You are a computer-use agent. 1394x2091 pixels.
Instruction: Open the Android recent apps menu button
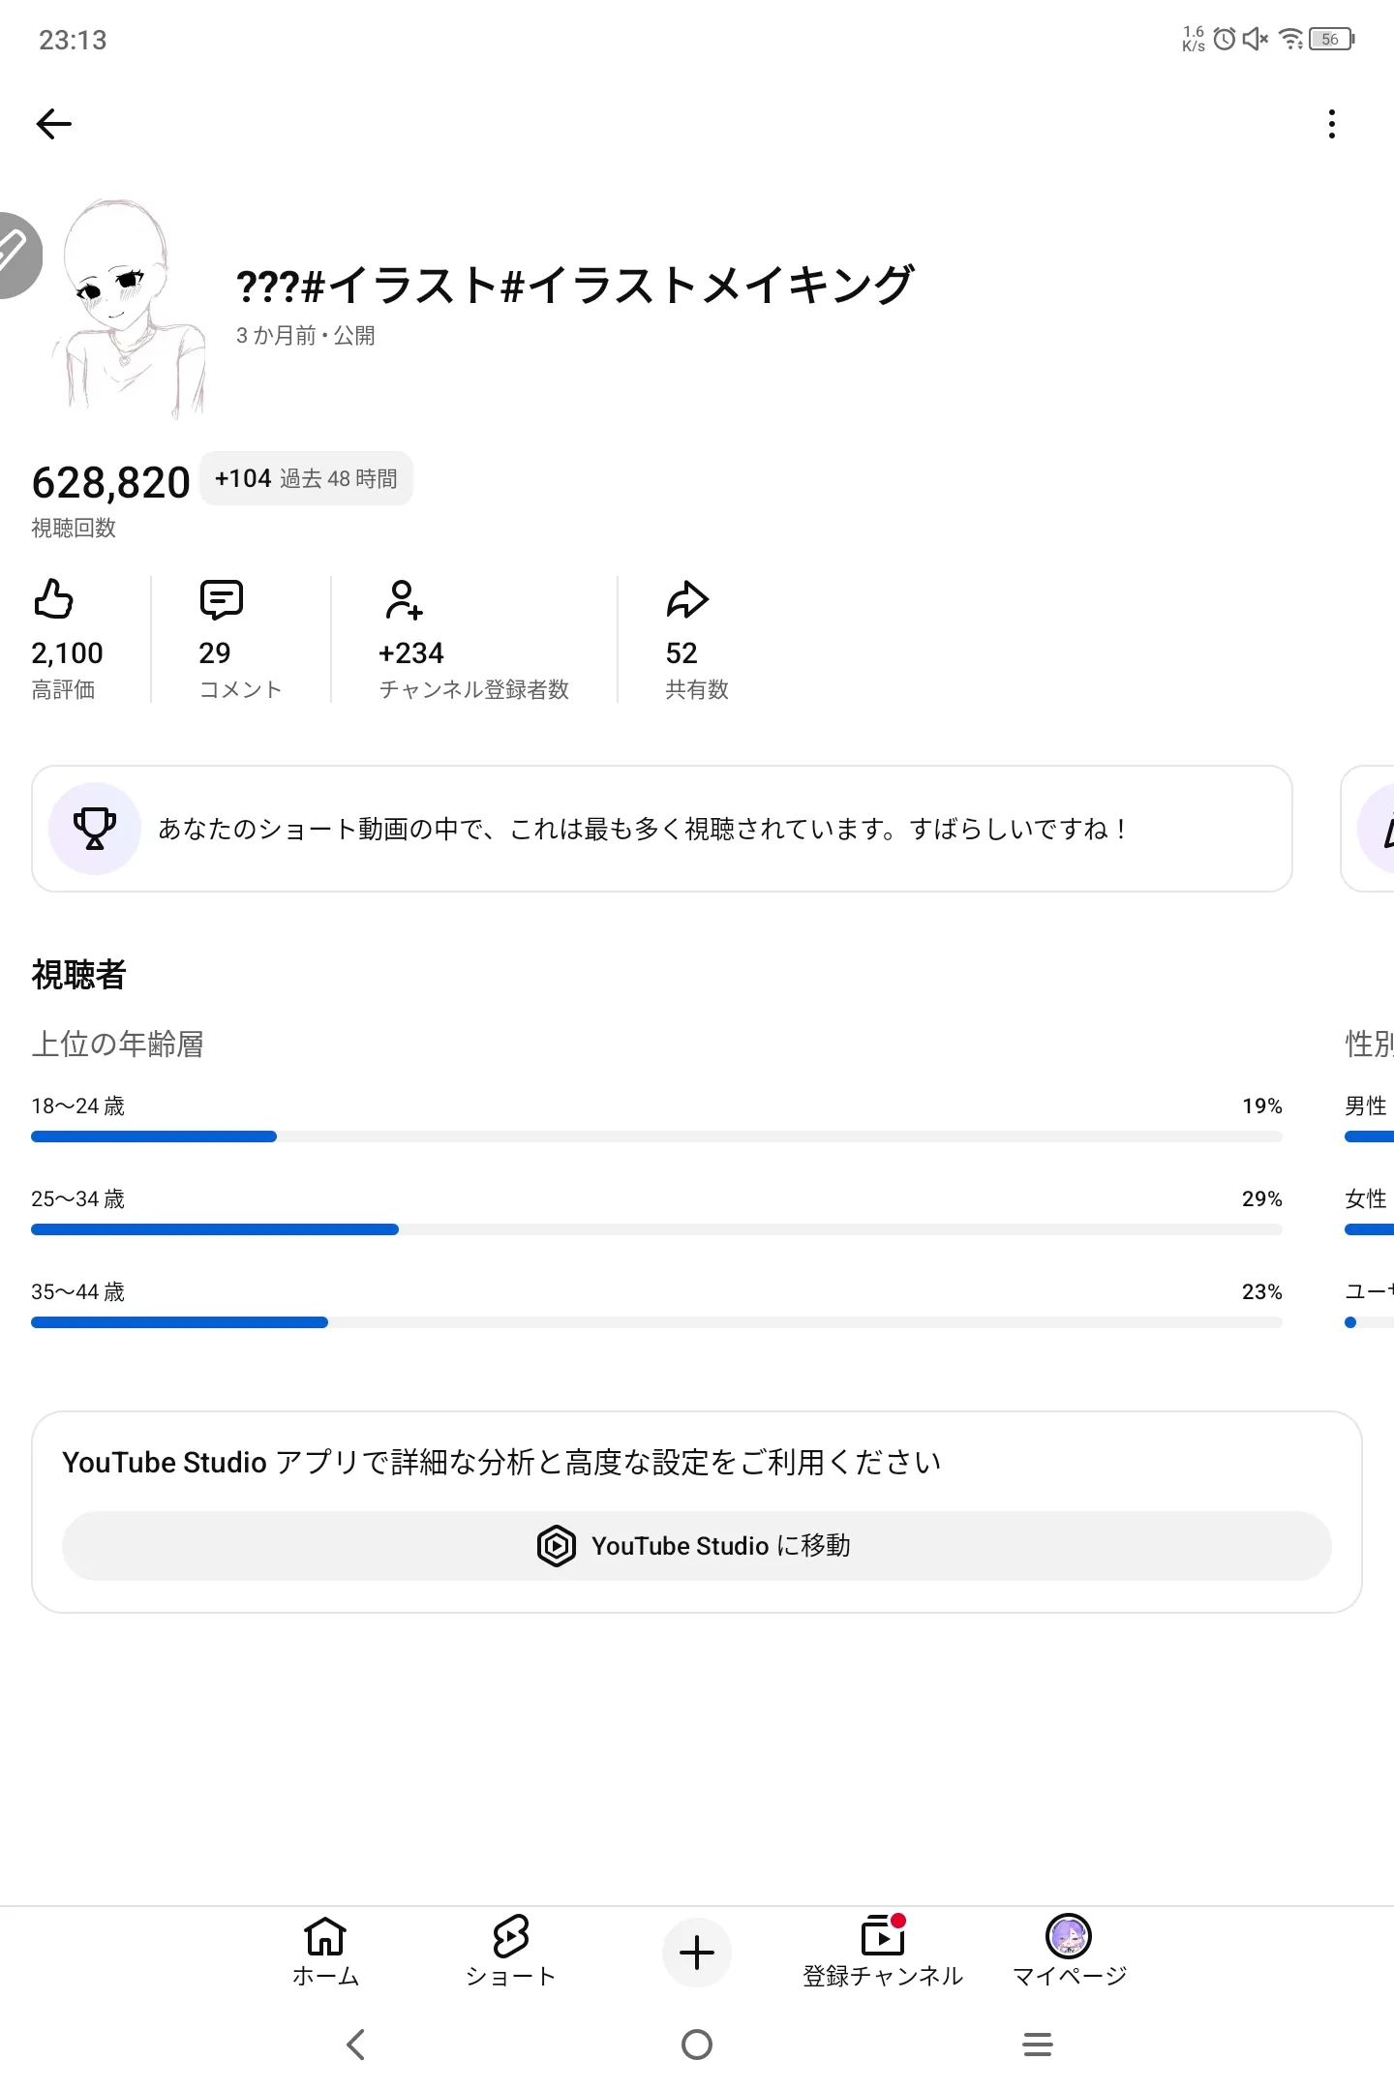point(1038,2045)
